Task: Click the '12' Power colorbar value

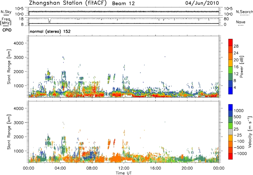Action: click(x=236, y=74)
